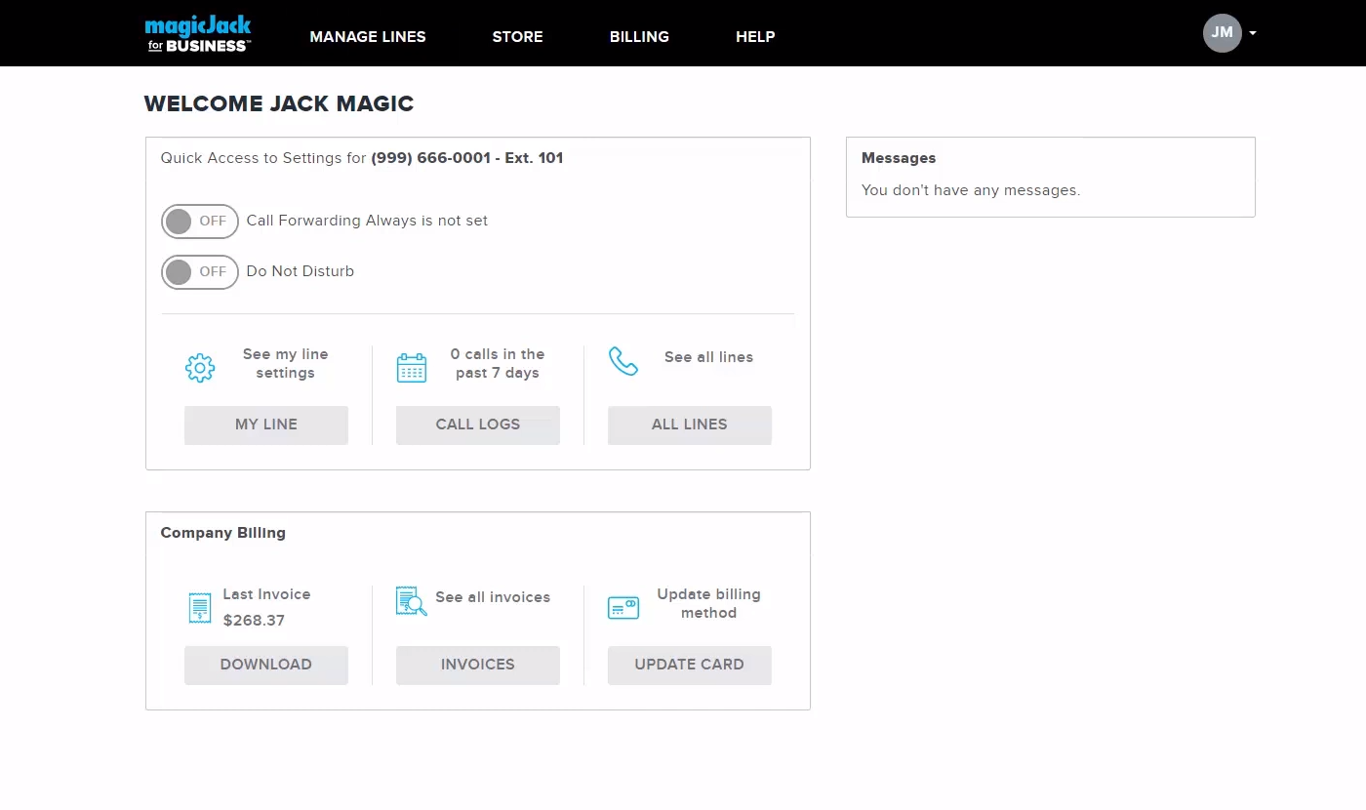Click UPDATE CARD to change billing method

(689, 665)
